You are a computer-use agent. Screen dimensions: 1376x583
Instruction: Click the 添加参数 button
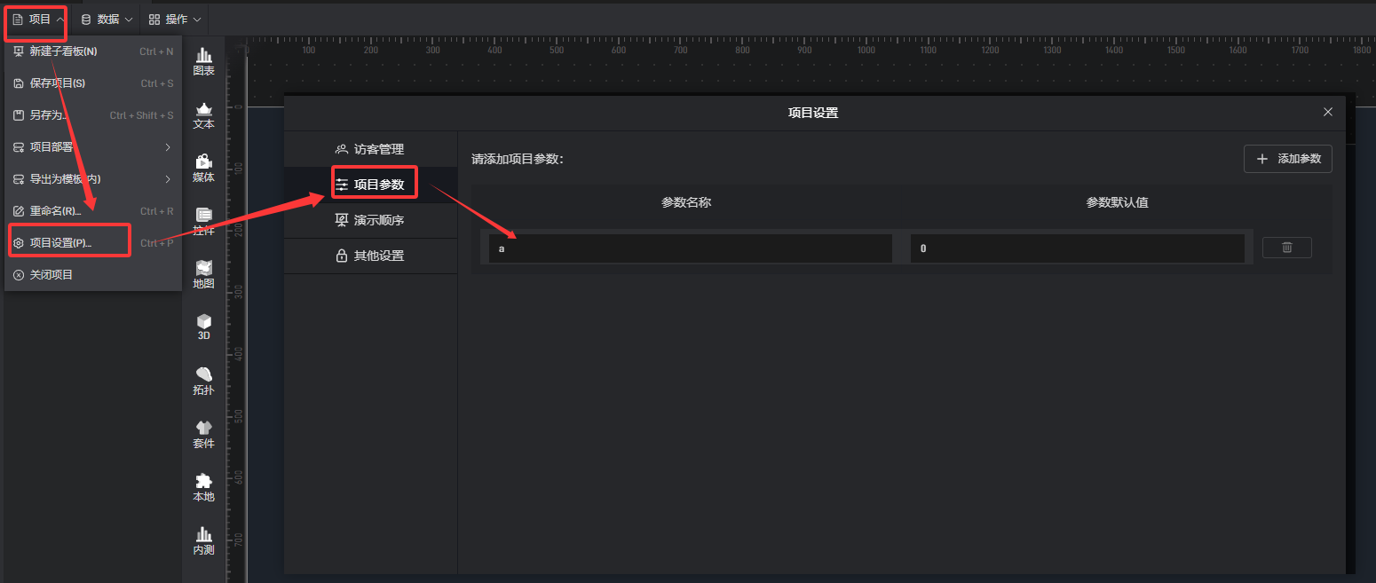click(1288, 159)
